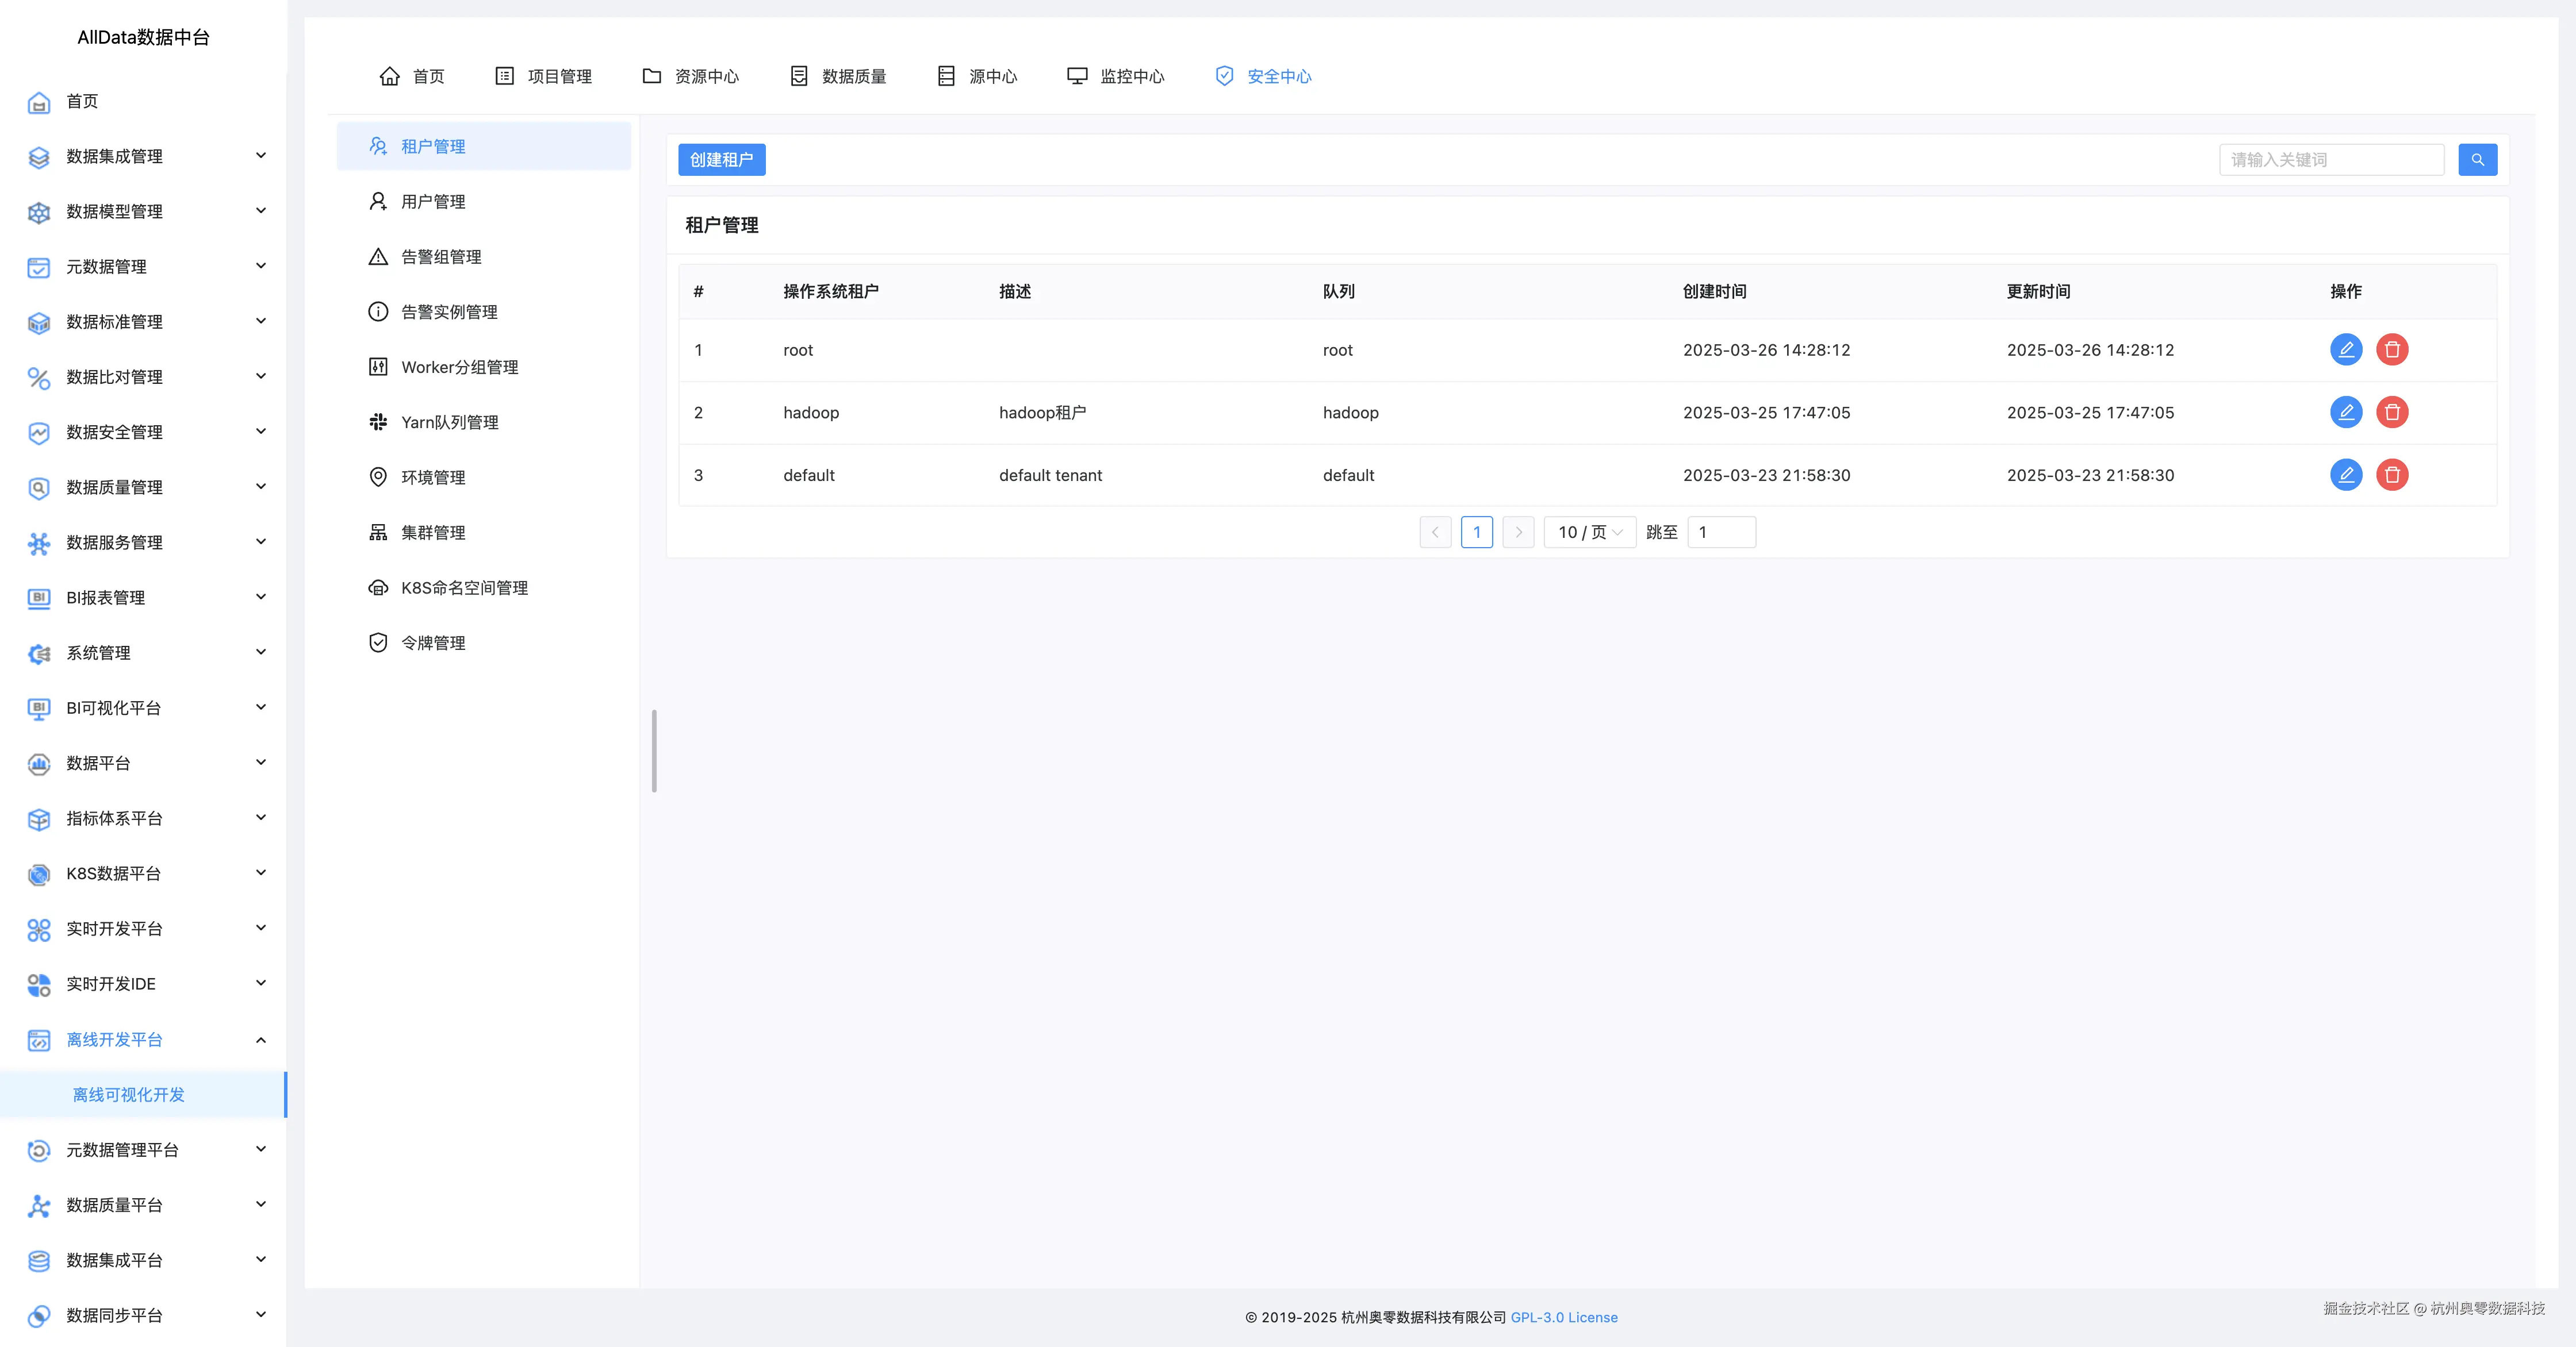The image size is (2576, 1347).
Task: Open Yarn队列管理 from side menu
Action: coord(449,423)
